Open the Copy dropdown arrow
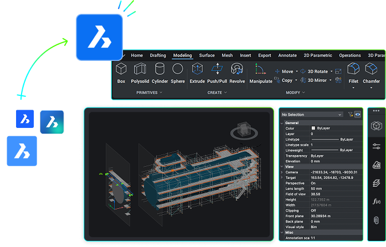Image resolution: width=386 pixels, height=247 pixels. click(296, 80)
